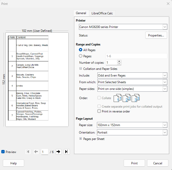Collapse the Collation and Paper Sides section
Viewport: 172px width, 170px height.
pos(81,69)
